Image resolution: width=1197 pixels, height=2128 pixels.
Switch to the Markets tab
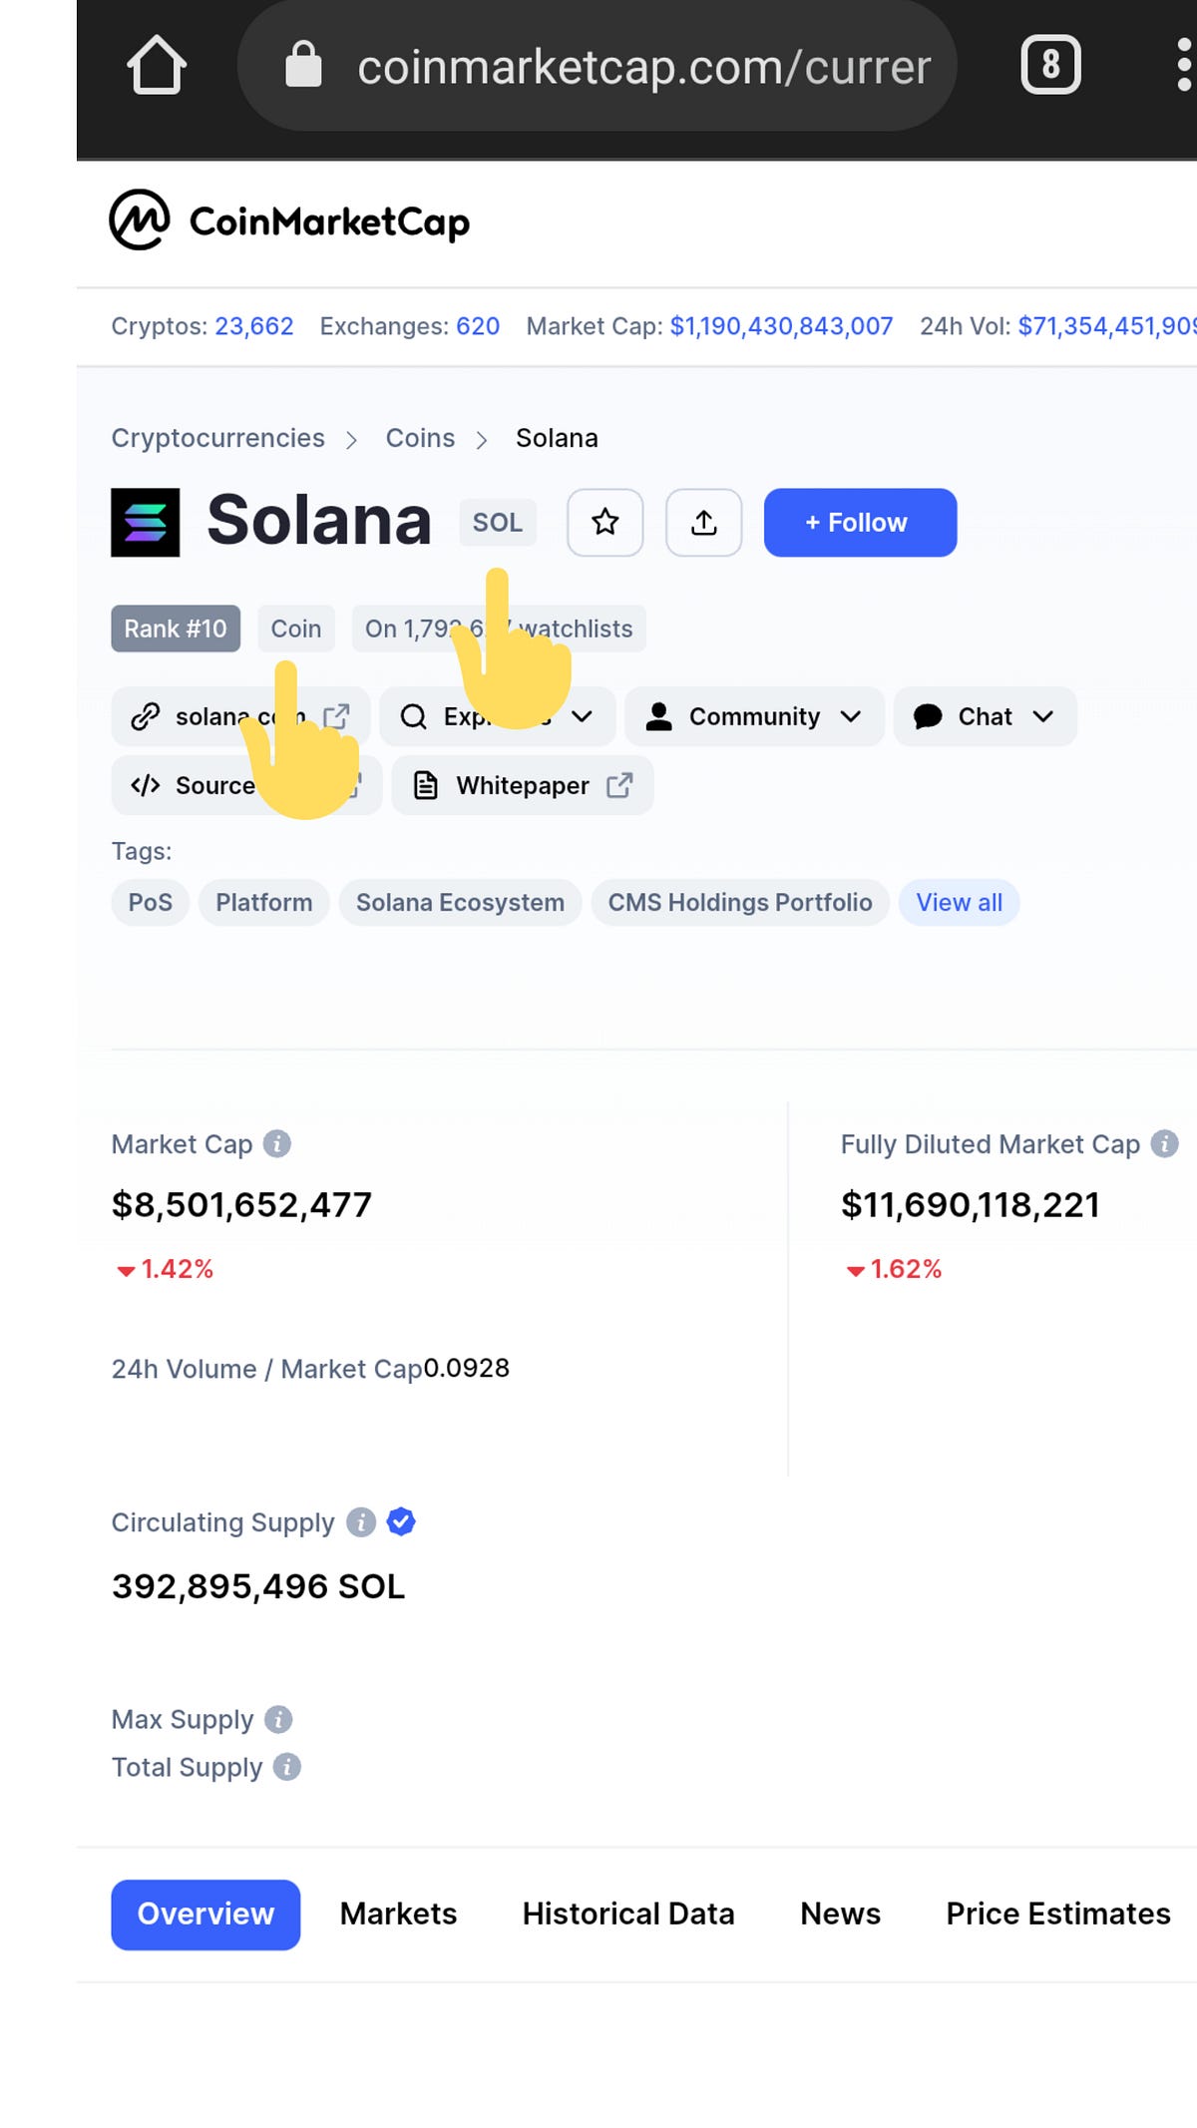pos(398,1914)
